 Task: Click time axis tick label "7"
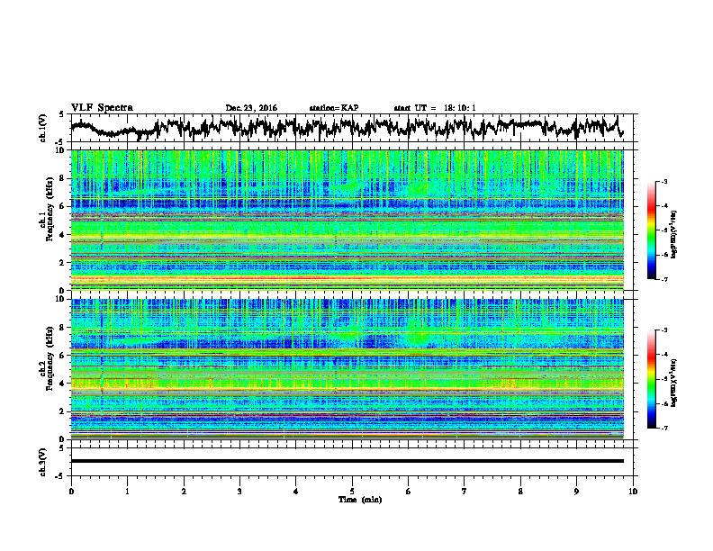pyautogui.click(x=465, y=492)
